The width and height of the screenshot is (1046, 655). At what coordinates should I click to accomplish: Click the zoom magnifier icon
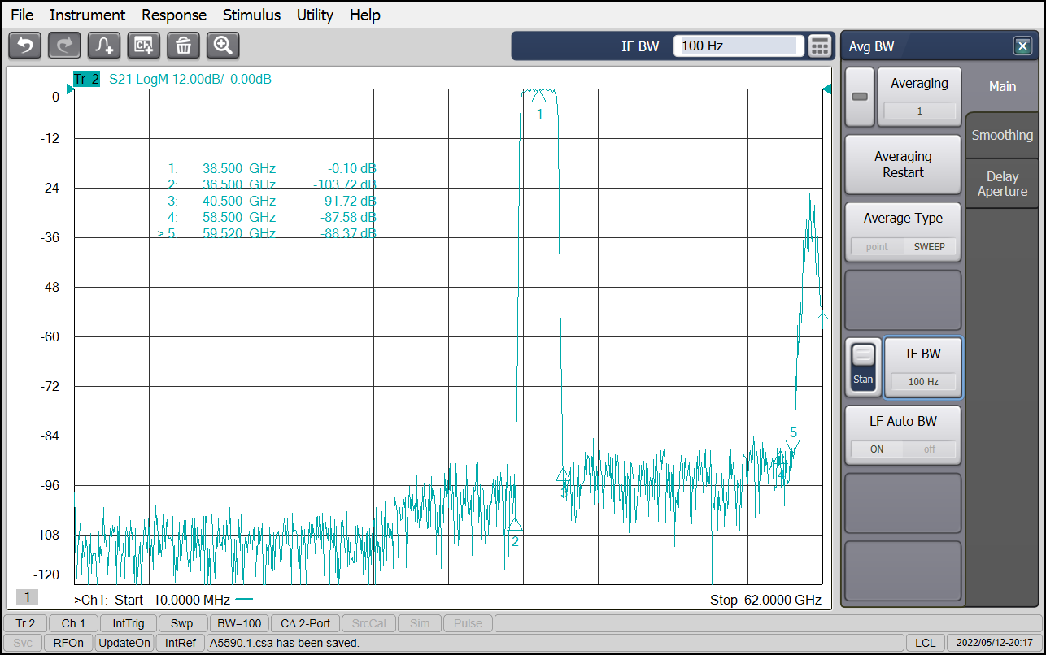(x=223, y=46)
